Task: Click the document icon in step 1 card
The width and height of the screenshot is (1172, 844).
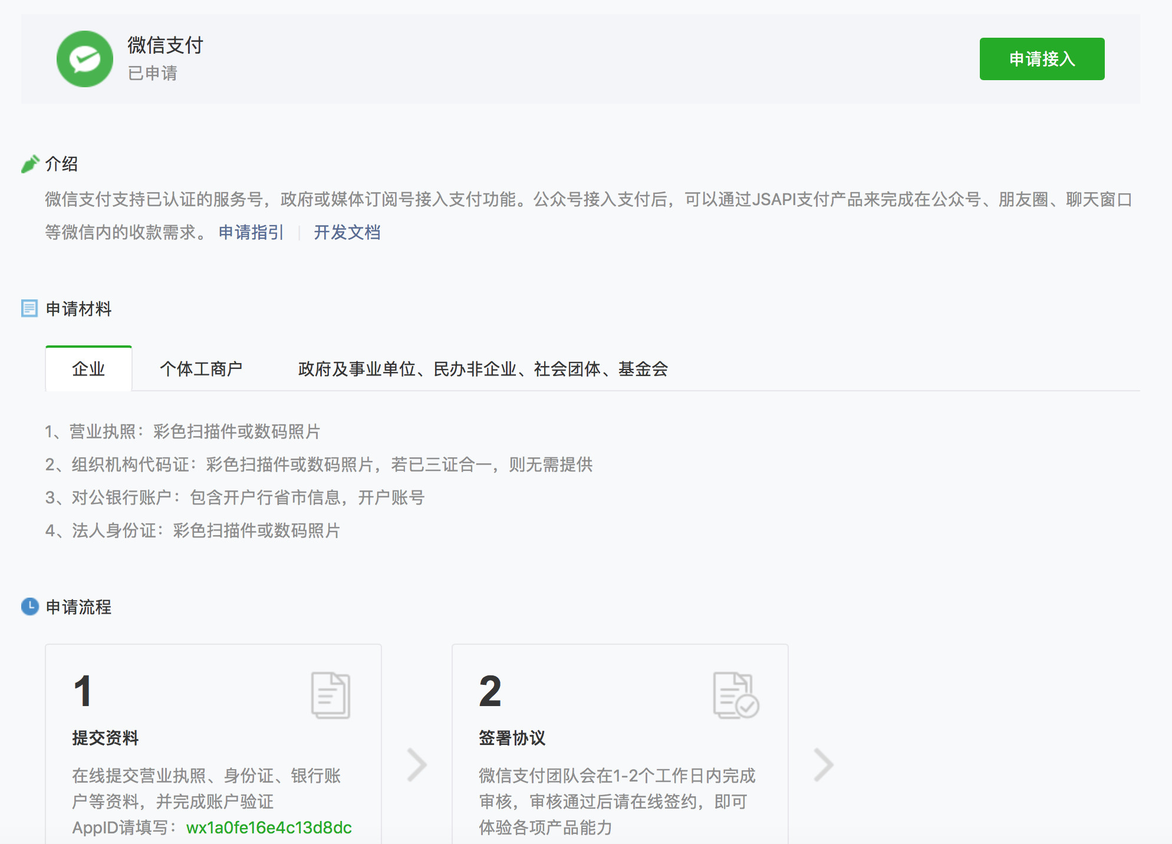Action: pos(331,695)
